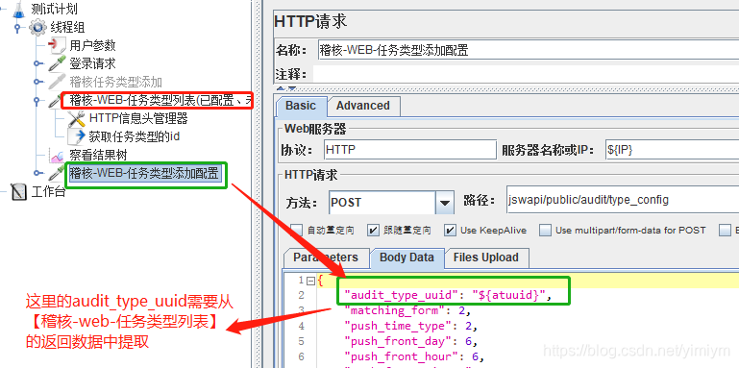Switch to the Basic tab
This screenshot has height=368, width=739.
tap(300, 106)
